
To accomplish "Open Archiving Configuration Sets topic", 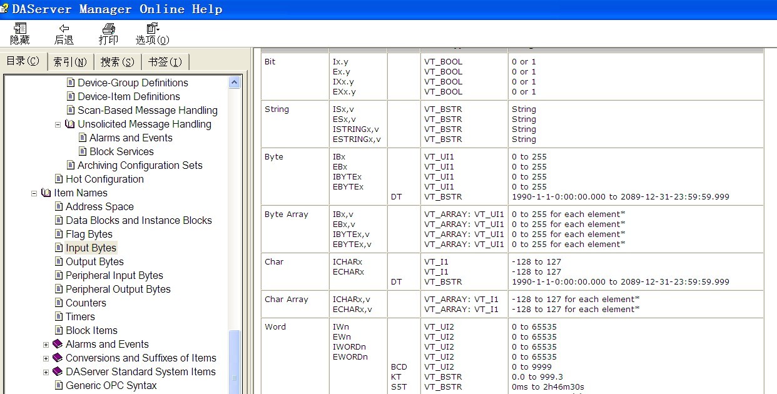I will (140, 165).
